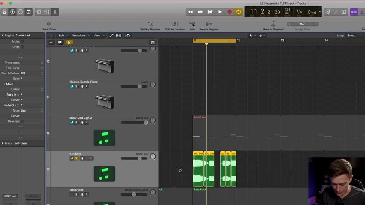Image resolution: width=365 pixels, height=205 pixels.
Task: Click the 4/4 time signature display
Action: pyautogui.click(x=299, y=12)
